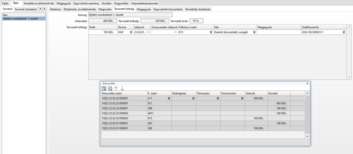Select the Megosztás sub-tab
The height and width of the screenshot is (154, 353).
[105, 9]
